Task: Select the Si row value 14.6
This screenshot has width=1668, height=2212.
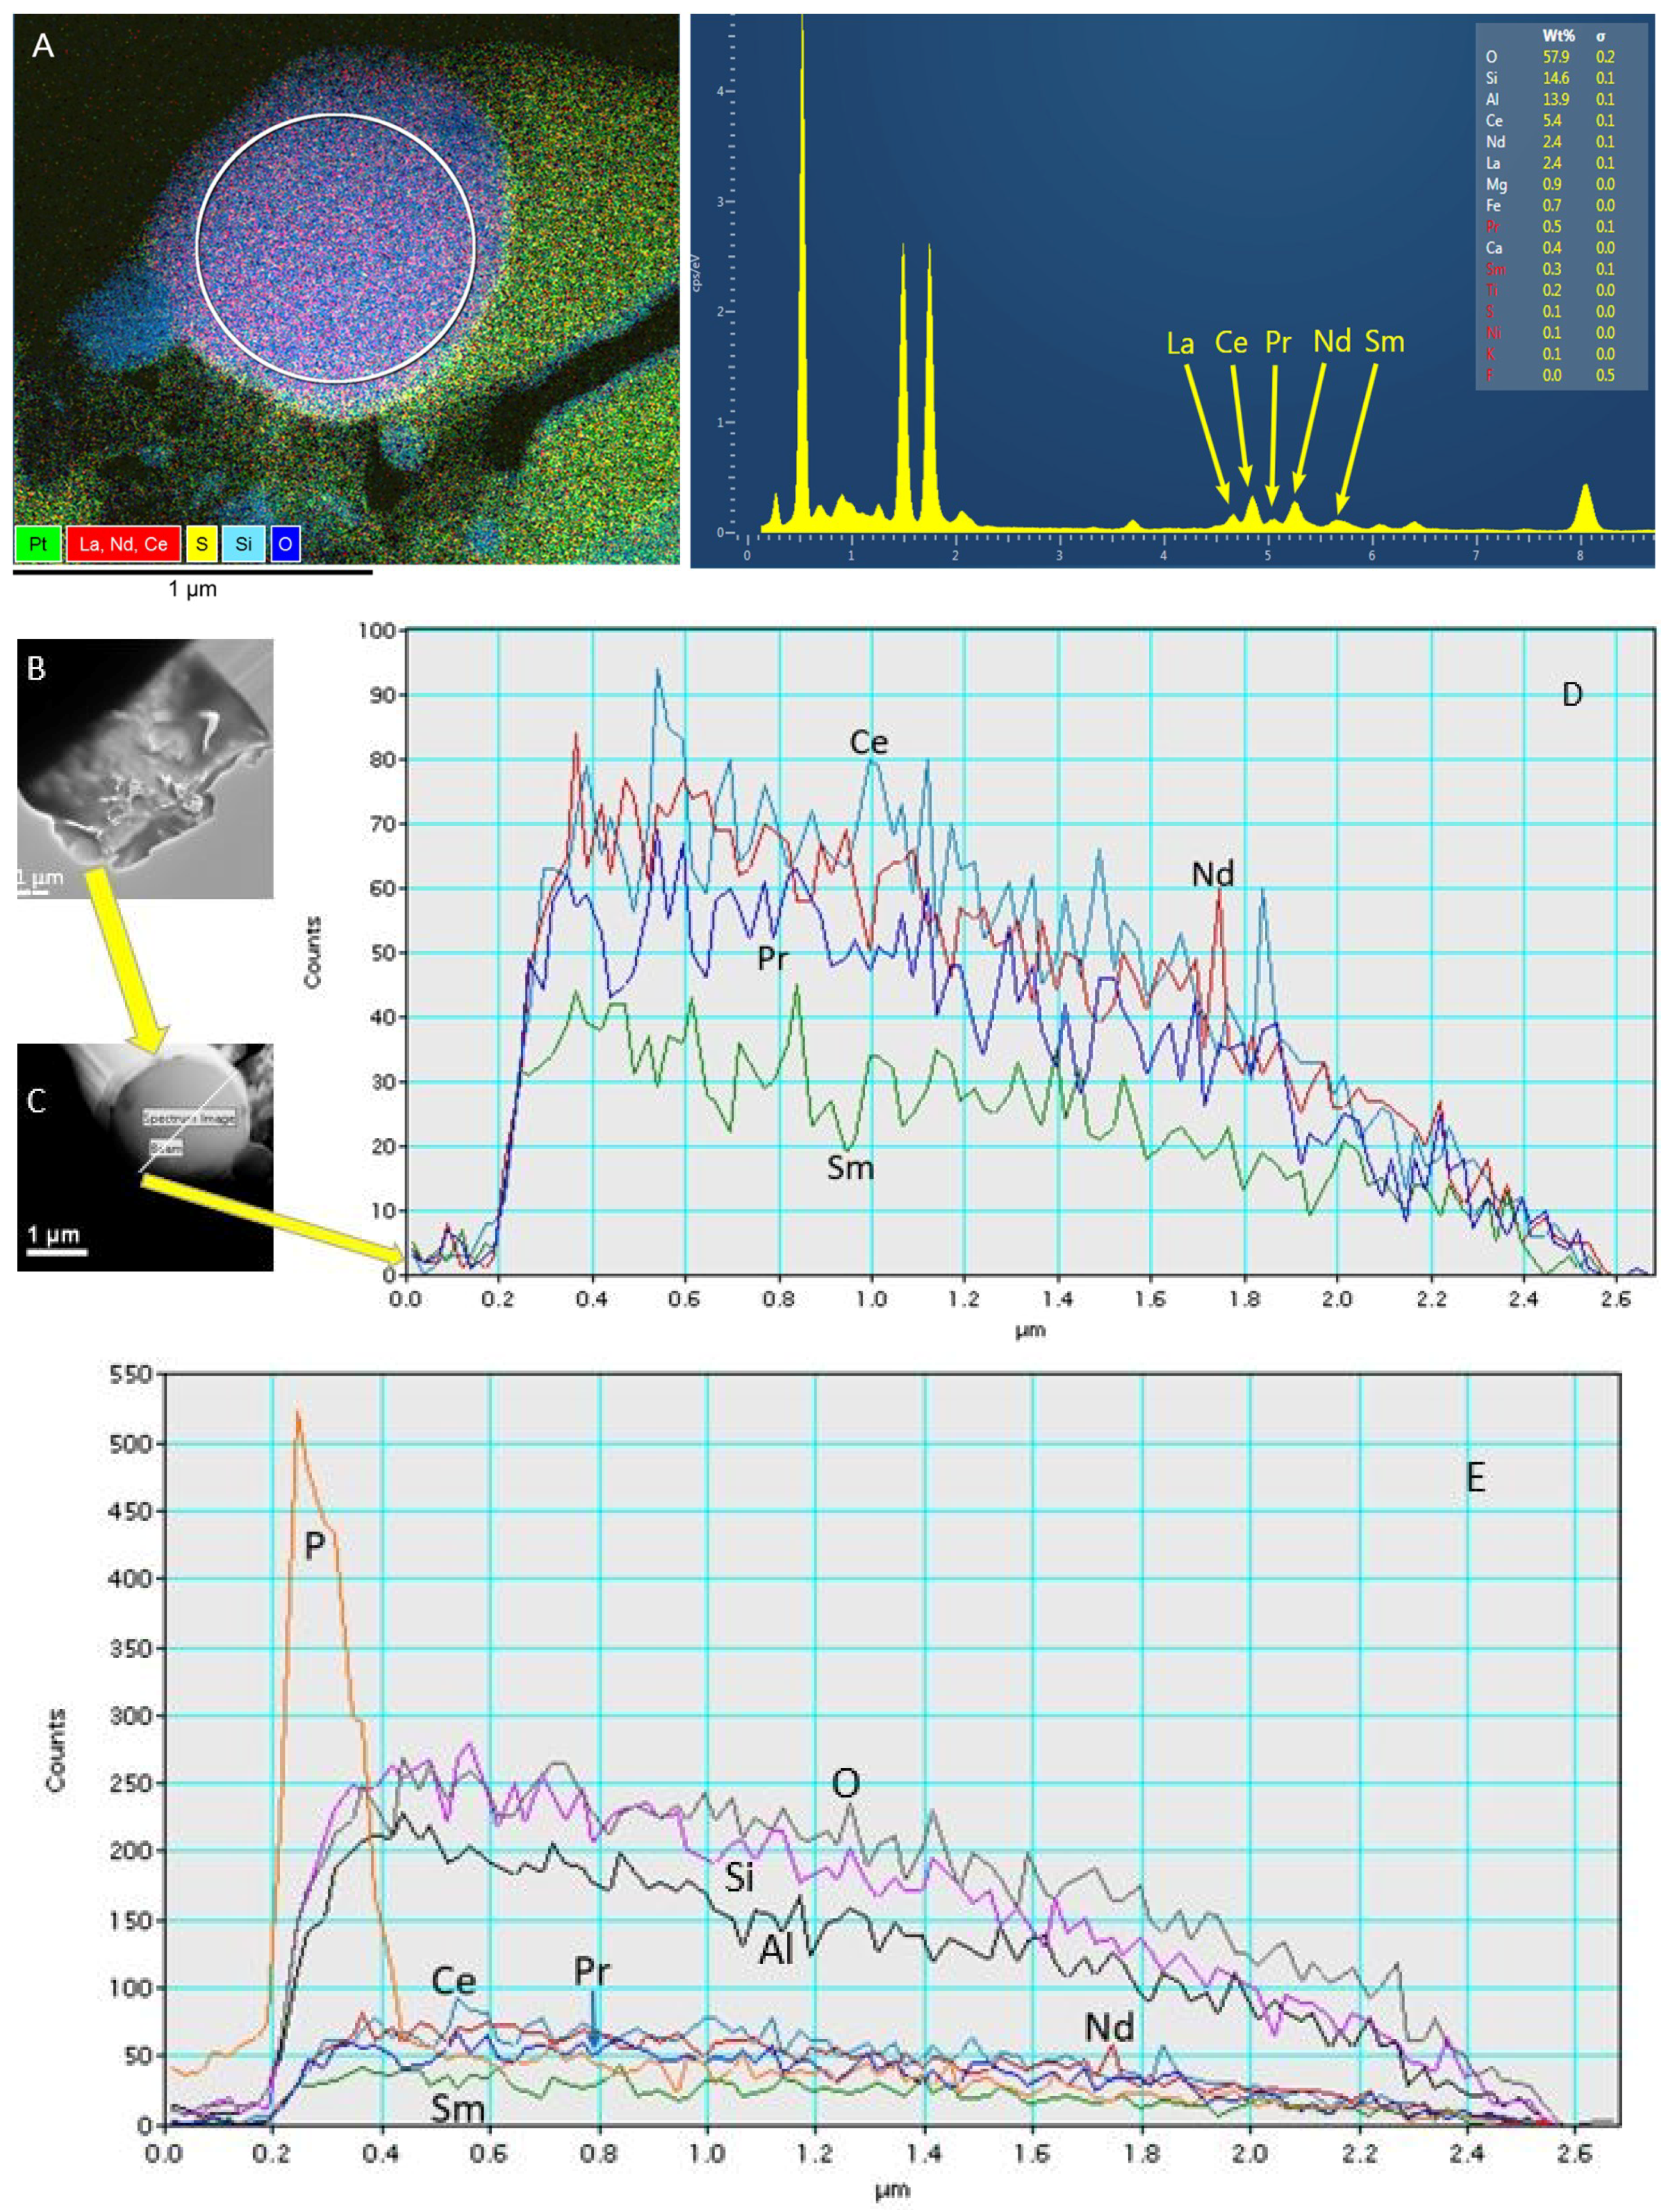Action: click(x=1556, y=78)
